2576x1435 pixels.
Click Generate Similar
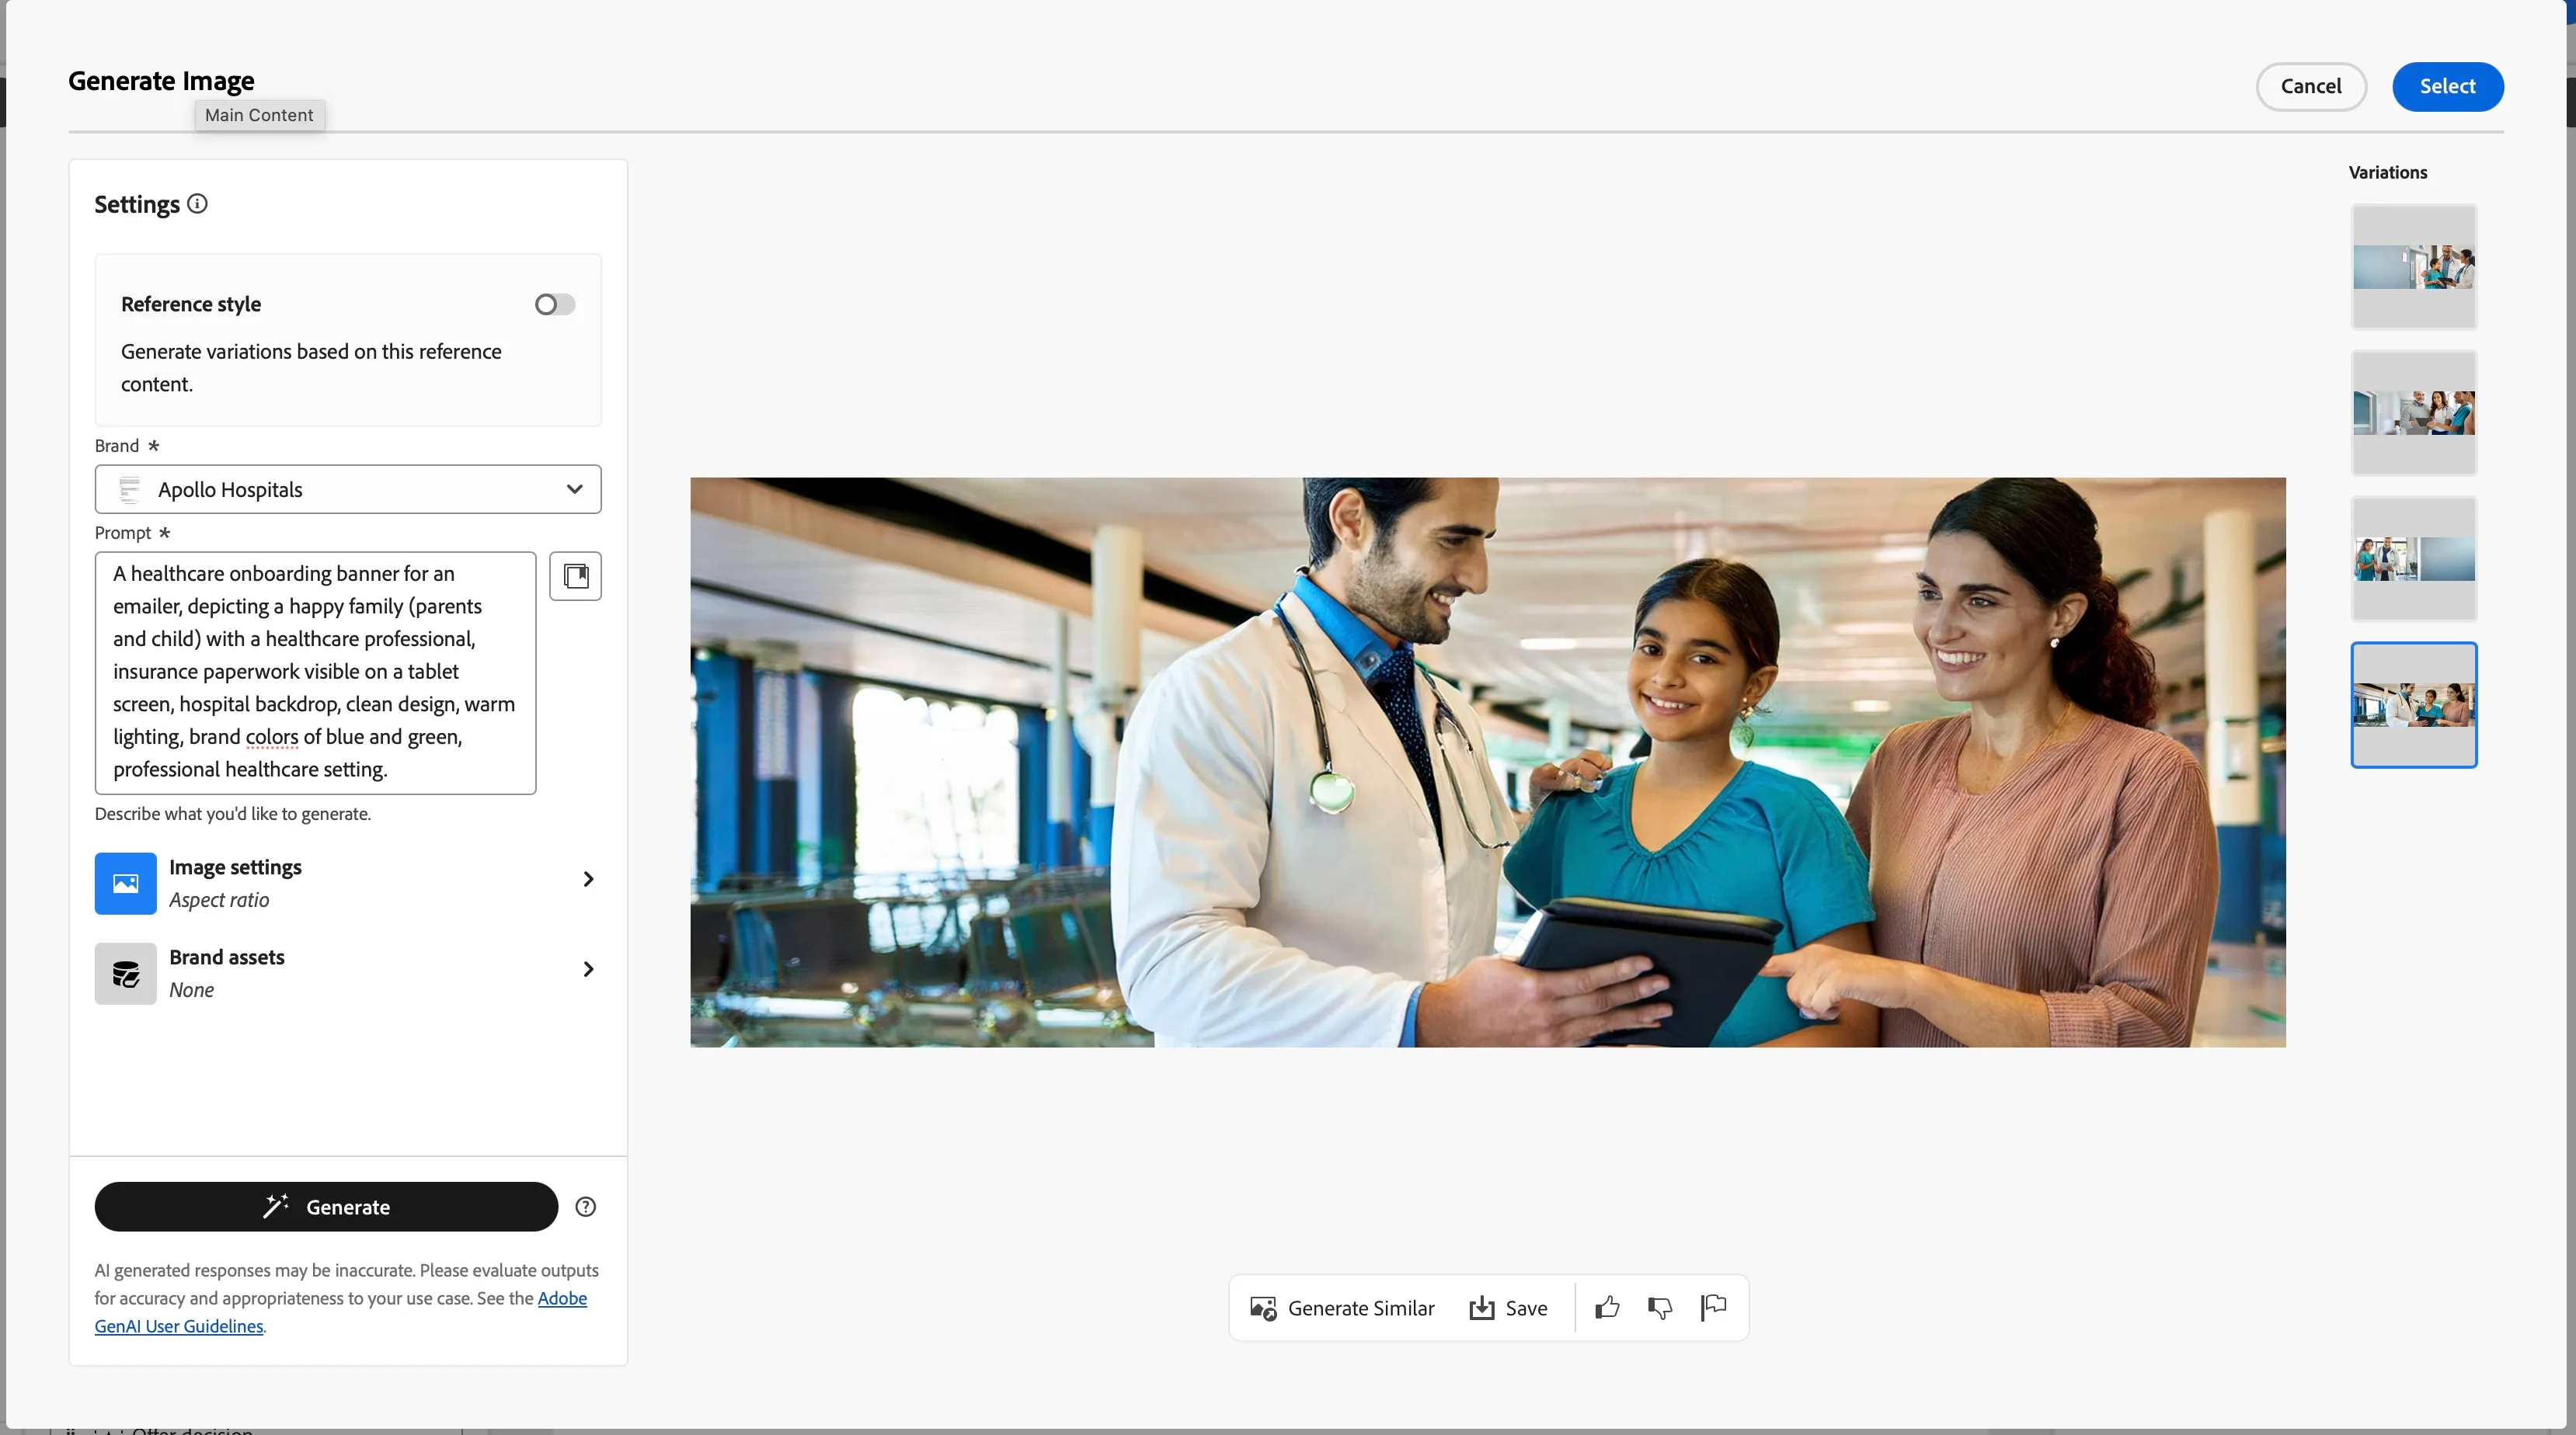(1342, 1308)
